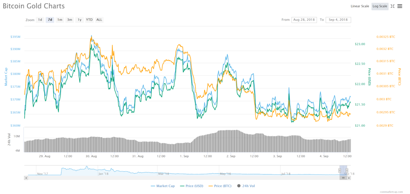Select the 7d zoom range
The height and width of the screenshot is (194, 410).
(x=50, y=20)
